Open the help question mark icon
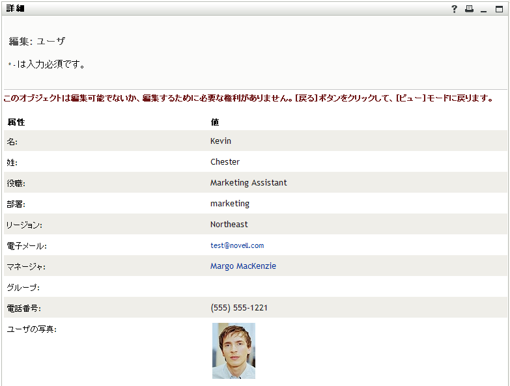Screen dimensions: 510x386 (454, 8)
